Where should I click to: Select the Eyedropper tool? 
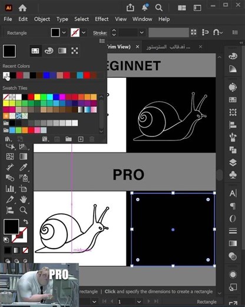(24, 167)
